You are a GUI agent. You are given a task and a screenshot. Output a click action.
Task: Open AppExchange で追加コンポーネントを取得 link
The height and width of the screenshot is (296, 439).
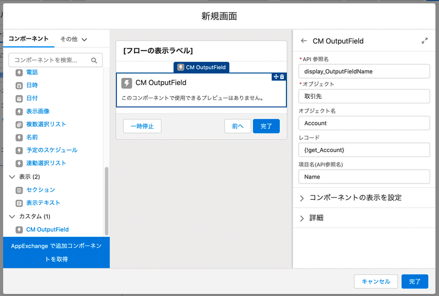click(x=57, y=253)
